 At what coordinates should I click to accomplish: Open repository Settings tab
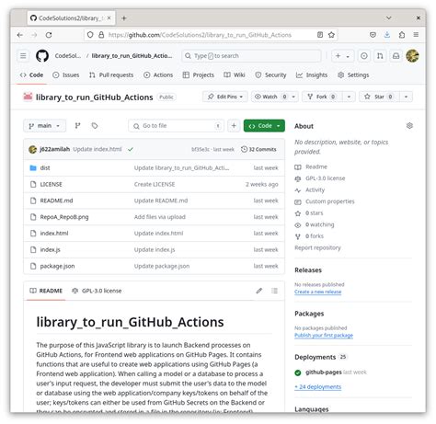pyautogui.click(x=353, y=74)
